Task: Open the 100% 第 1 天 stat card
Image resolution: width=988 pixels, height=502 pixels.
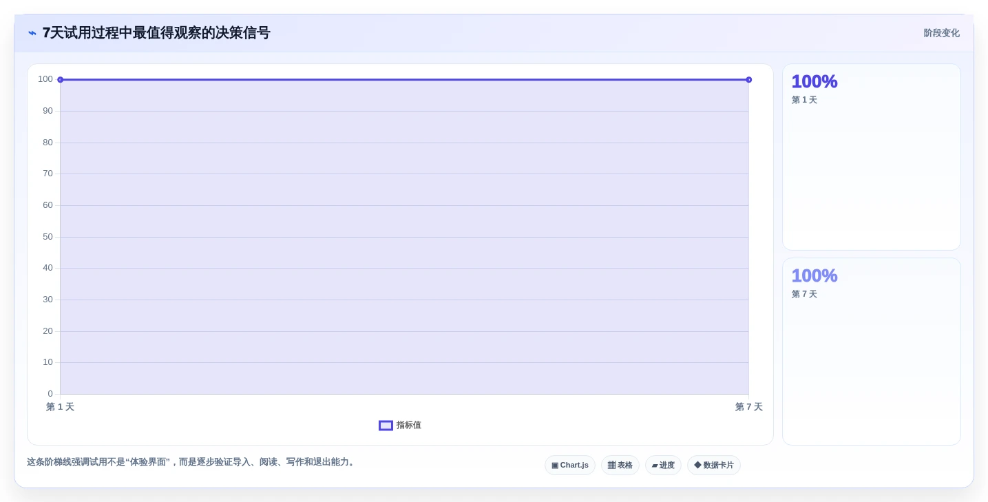Action: coord(872,157)
